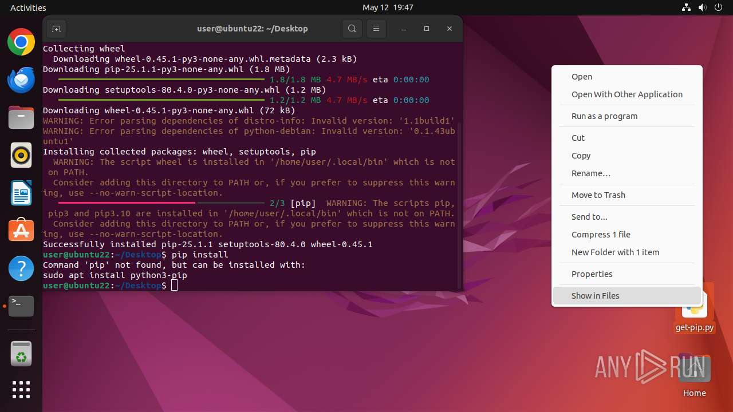The width and height of the screenshot is (733, 412).
Task: Click the text 'sudo apt install python3-pip'
Action: coord(115,275)
